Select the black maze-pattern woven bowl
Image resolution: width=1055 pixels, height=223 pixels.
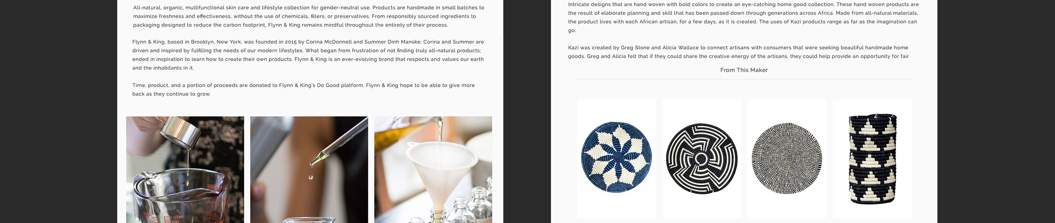click(702, 158)
